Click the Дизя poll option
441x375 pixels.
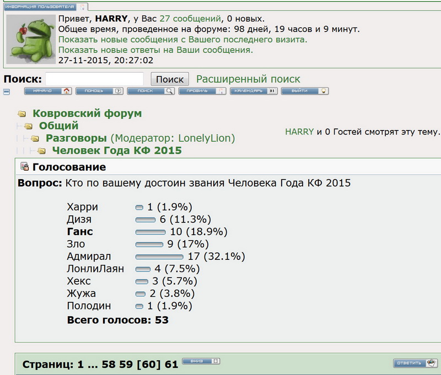pos(79,219)
